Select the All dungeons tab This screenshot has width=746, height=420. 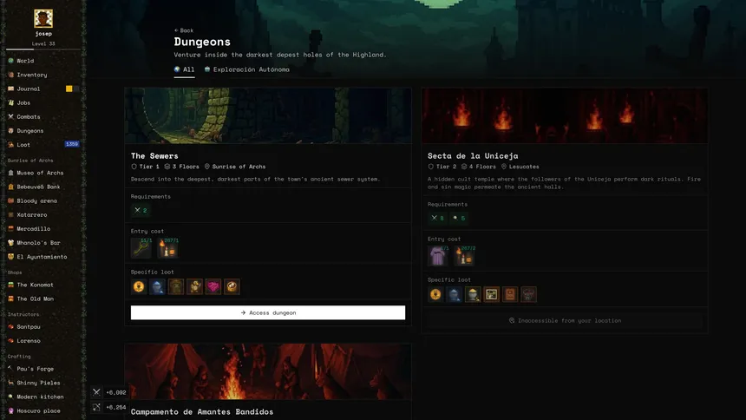pos(184,69)
